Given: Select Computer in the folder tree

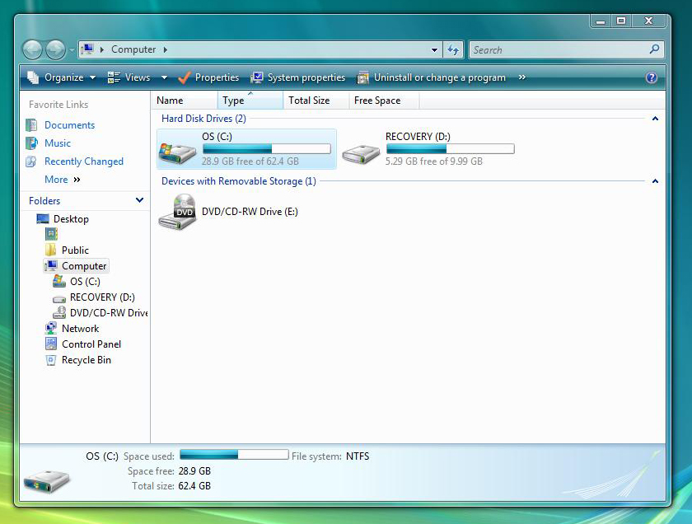Looking at the screenshot, I should 84,266.
